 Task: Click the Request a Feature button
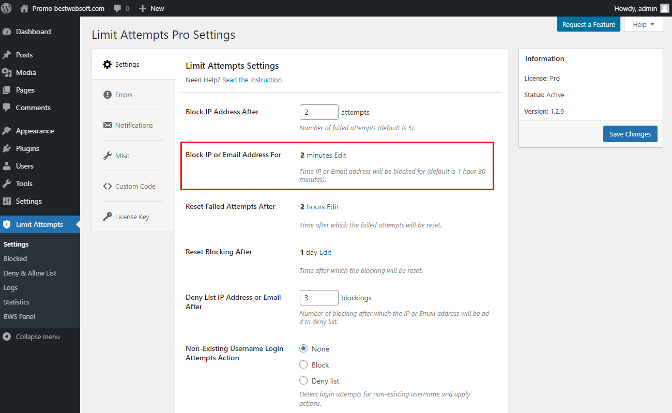[588, 24]
